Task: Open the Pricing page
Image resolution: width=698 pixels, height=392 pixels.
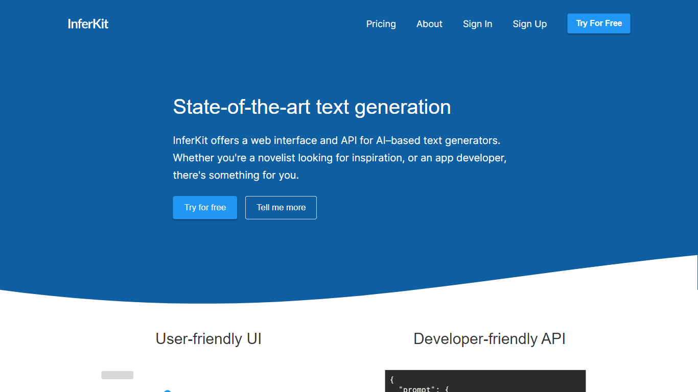Action: click(381, 24)
